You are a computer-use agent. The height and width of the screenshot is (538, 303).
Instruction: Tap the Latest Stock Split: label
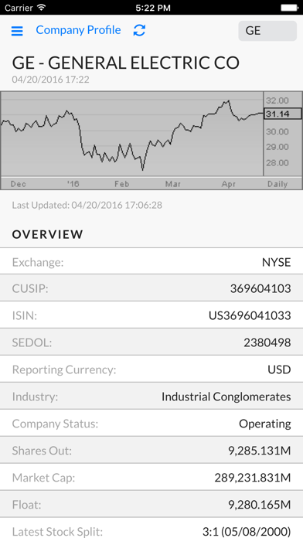tap(57, 532)
